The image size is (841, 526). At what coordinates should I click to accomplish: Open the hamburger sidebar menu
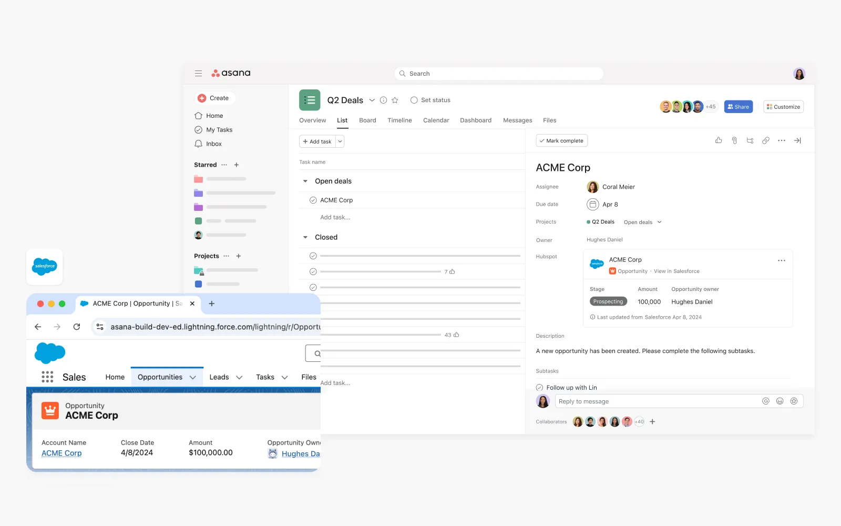(198, 74)
